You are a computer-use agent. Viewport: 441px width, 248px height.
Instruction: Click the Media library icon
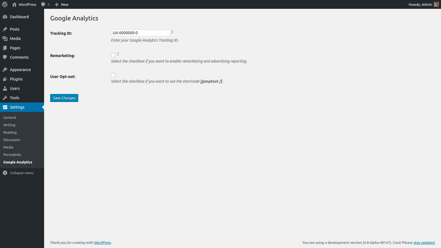5,39
